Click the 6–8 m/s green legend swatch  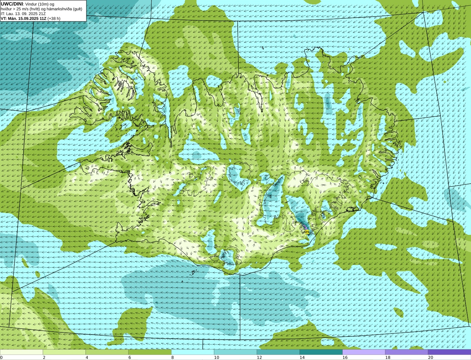coord(150,352)
